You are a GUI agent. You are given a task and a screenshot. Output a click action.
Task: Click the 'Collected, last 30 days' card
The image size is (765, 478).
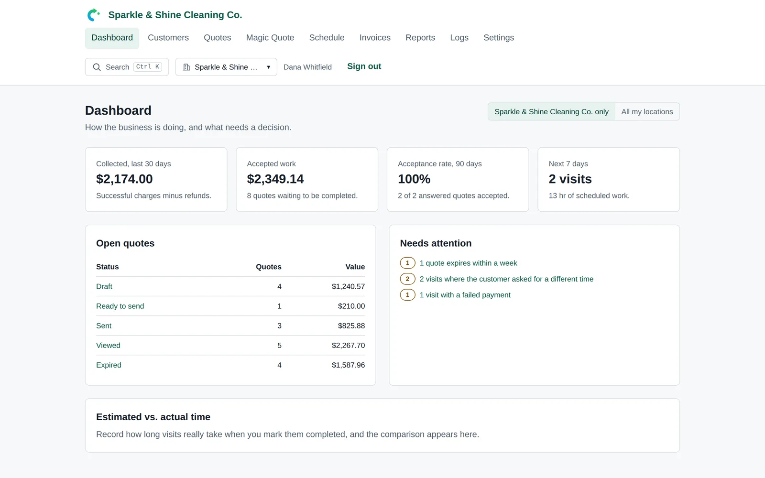(156, 179)
